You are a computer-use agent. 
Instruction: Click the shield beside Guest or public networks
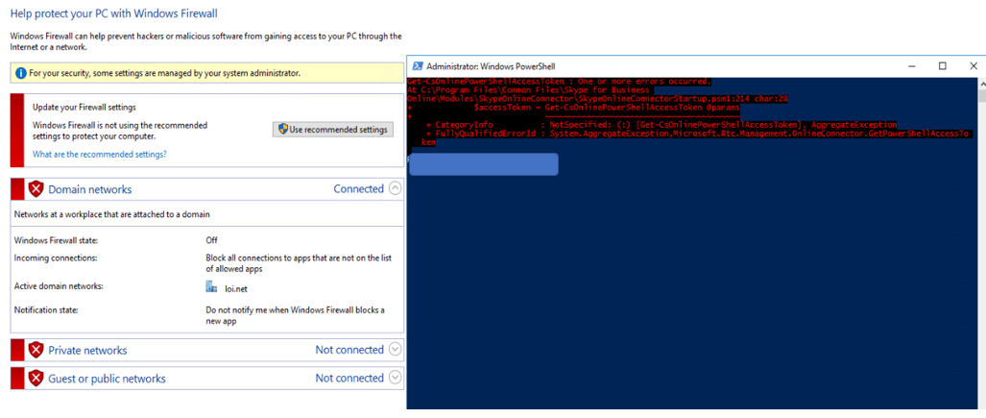(x=36, y=379)
